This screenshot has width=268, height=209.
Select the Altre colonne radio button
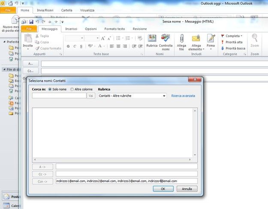[x=72, y=89]
